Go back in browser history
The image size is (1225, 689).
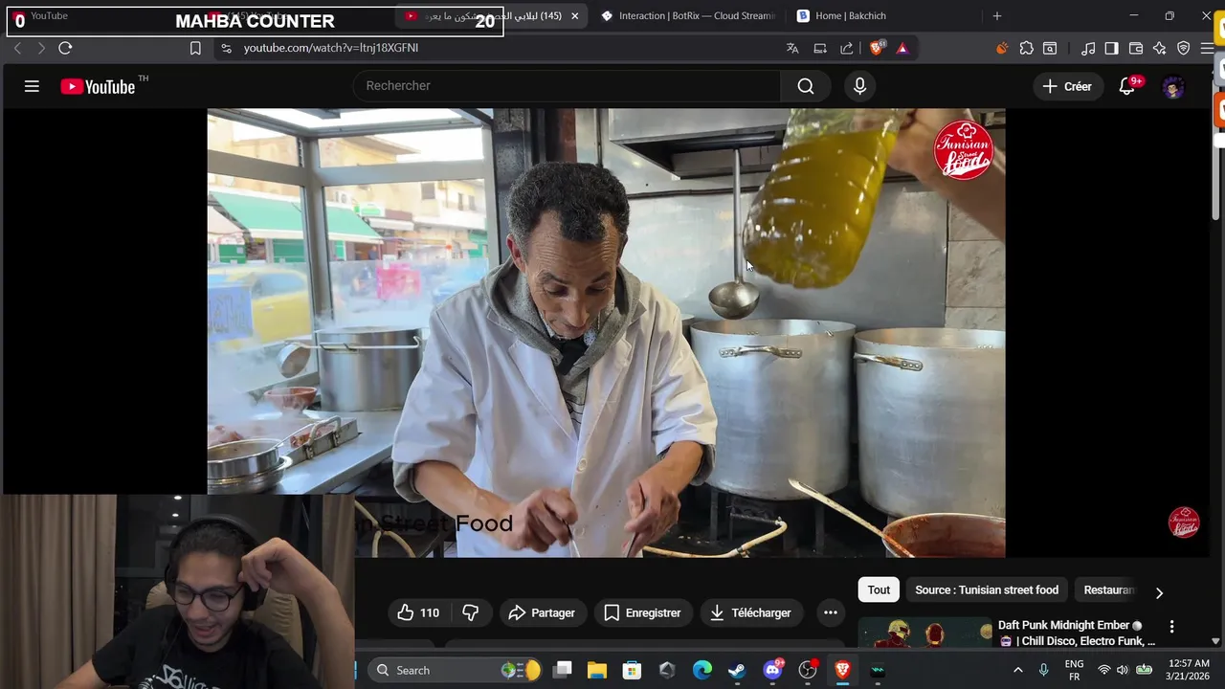coord(17,48)
